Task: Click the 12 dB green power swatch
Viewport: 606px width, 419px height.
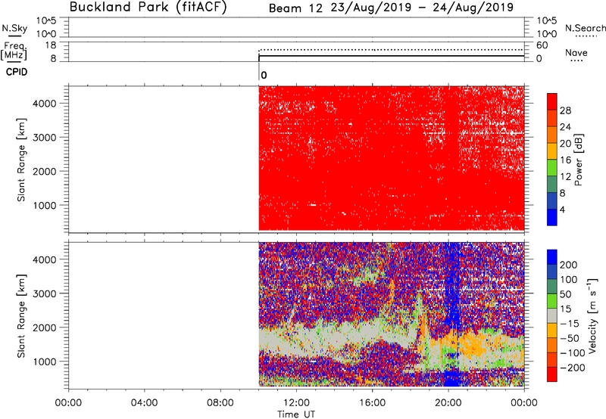Action: click(552, 167)
